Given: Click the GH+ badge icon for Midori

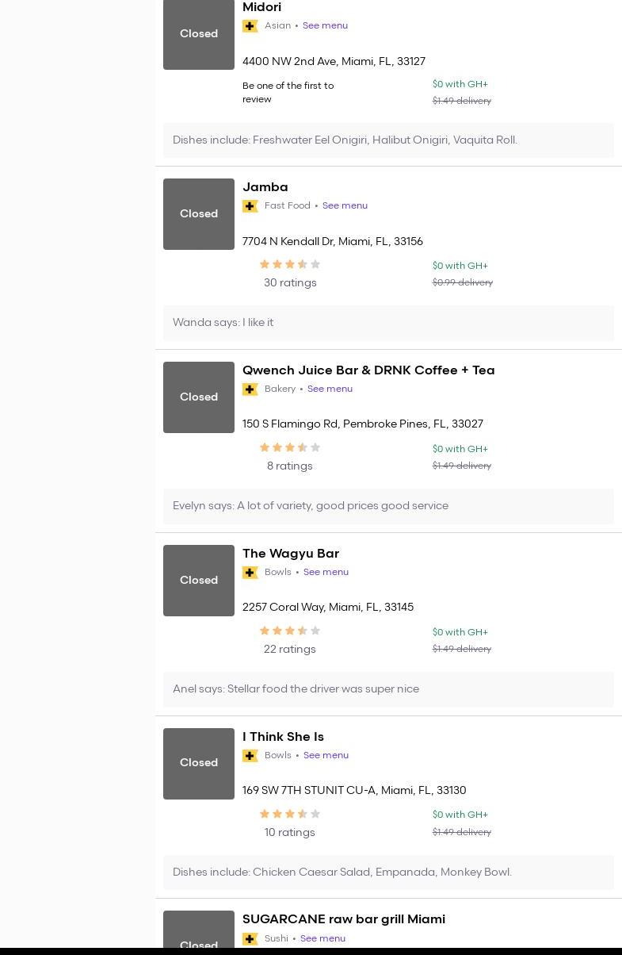Looking at the screenshot, I should pos(250,26).
